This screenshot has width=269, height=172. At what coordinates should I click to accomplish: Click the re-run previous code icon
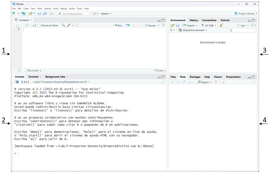point(128,25)
